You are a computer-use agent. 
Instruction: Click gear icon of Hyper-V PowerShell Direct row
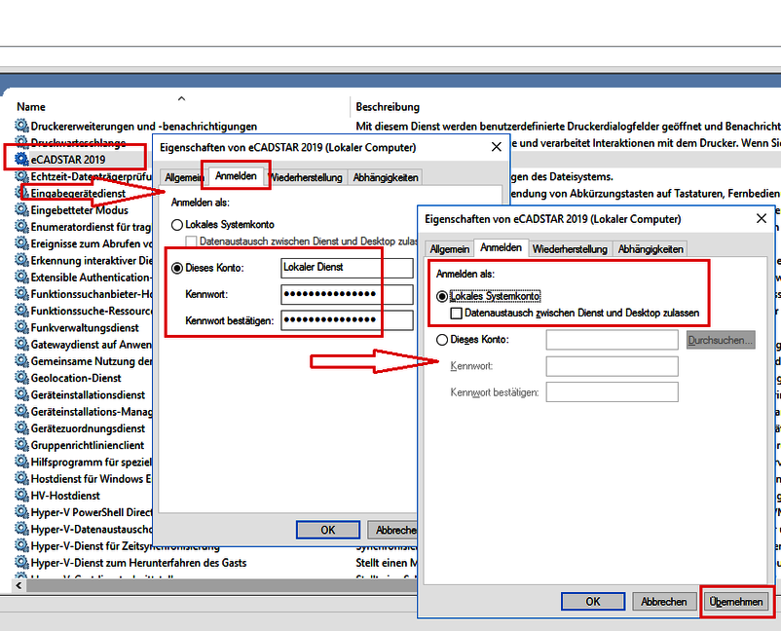point(21,512)
